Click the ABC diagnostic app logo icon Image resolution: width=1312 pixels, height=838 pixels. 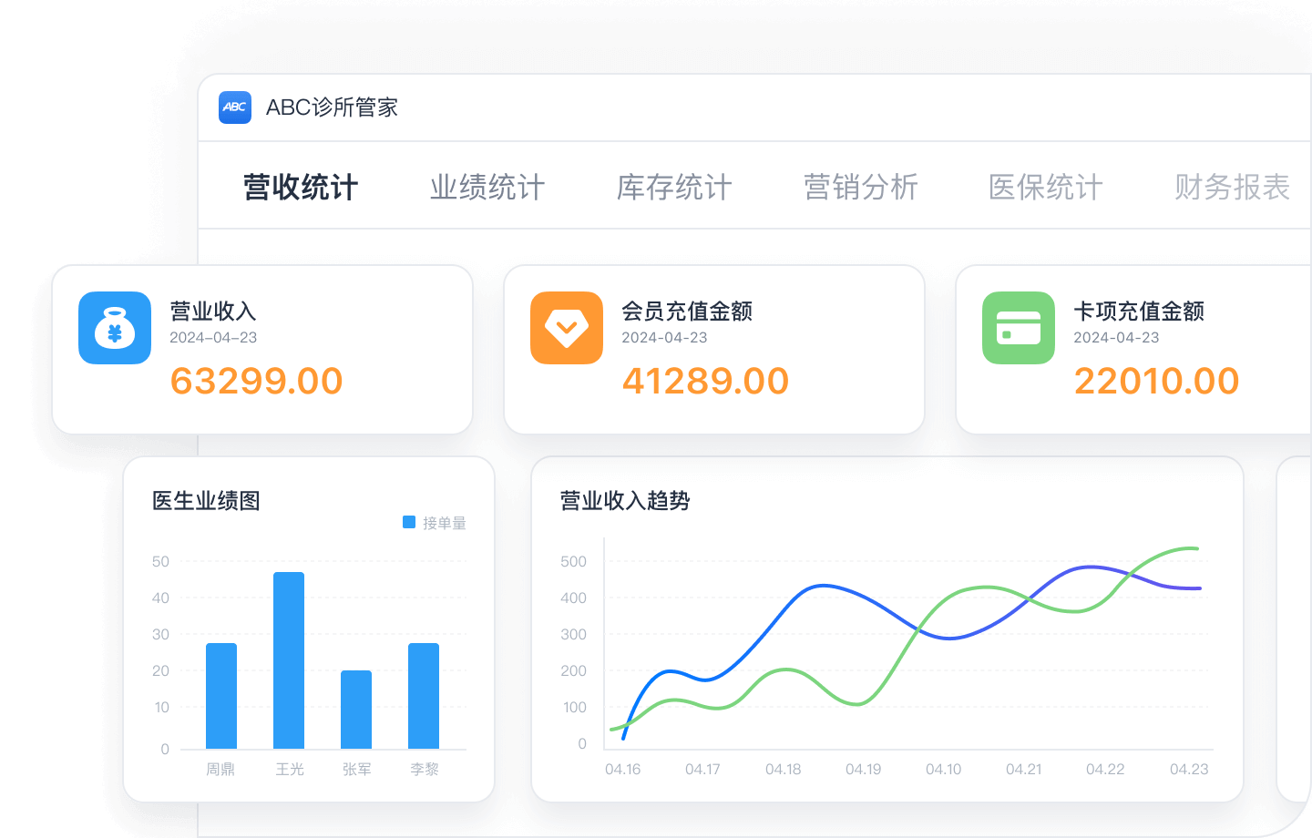click(235, 107)
